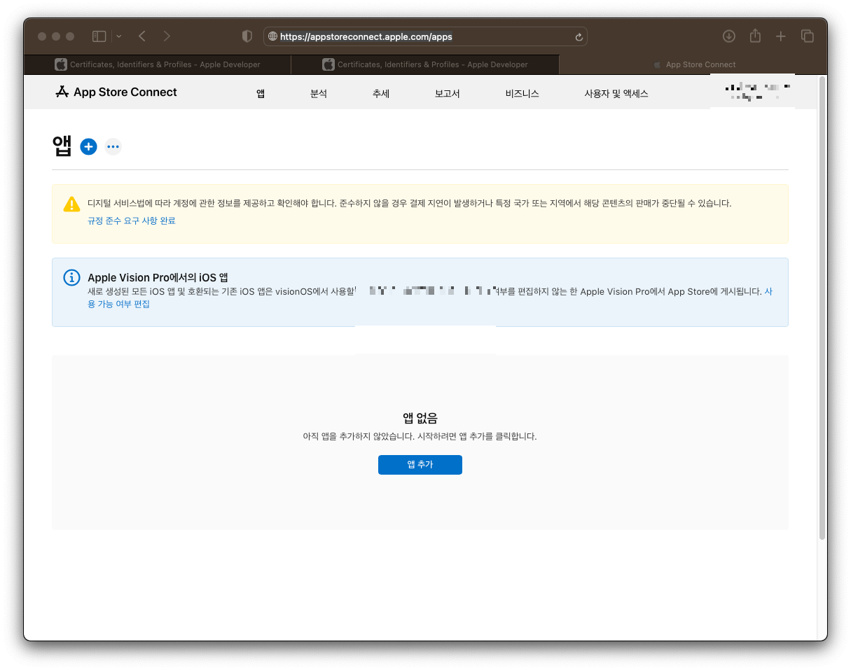Expand the sidebar dropdown chevron
The height and width of the screenshot is (670, 851).
118,36
